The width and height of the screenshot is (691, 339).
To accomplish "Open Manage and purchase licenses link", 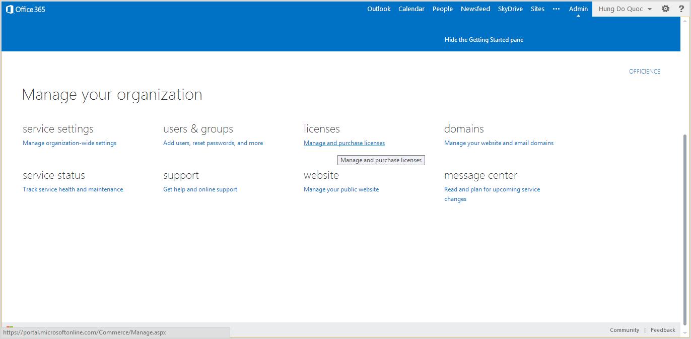I will pos(344,143).
